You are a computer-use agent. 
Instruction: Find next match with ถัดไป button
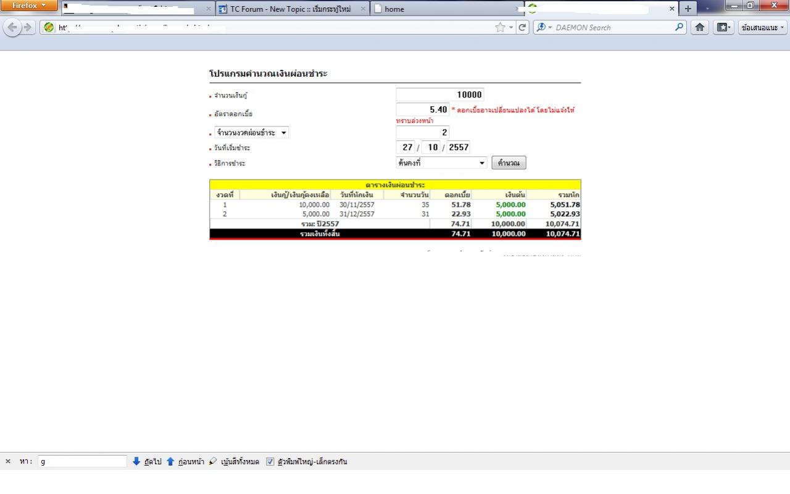[147, 461]
